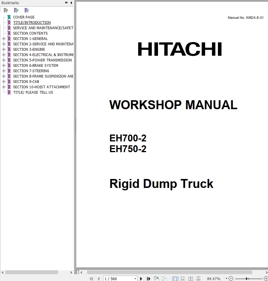Click bookmarks panel scroll-left arrow
Viewport: 268px width, 281px height.
point(2,272)
